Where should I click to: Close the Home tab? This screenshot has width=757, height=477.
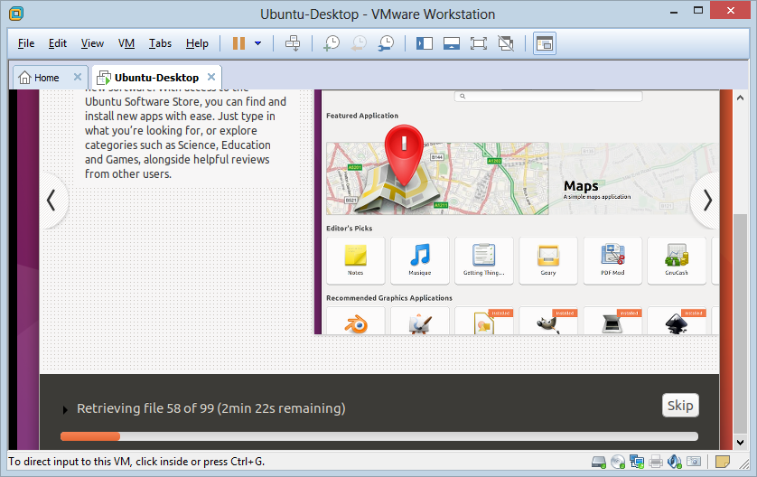pyautogui.click(x=78, y=78)
